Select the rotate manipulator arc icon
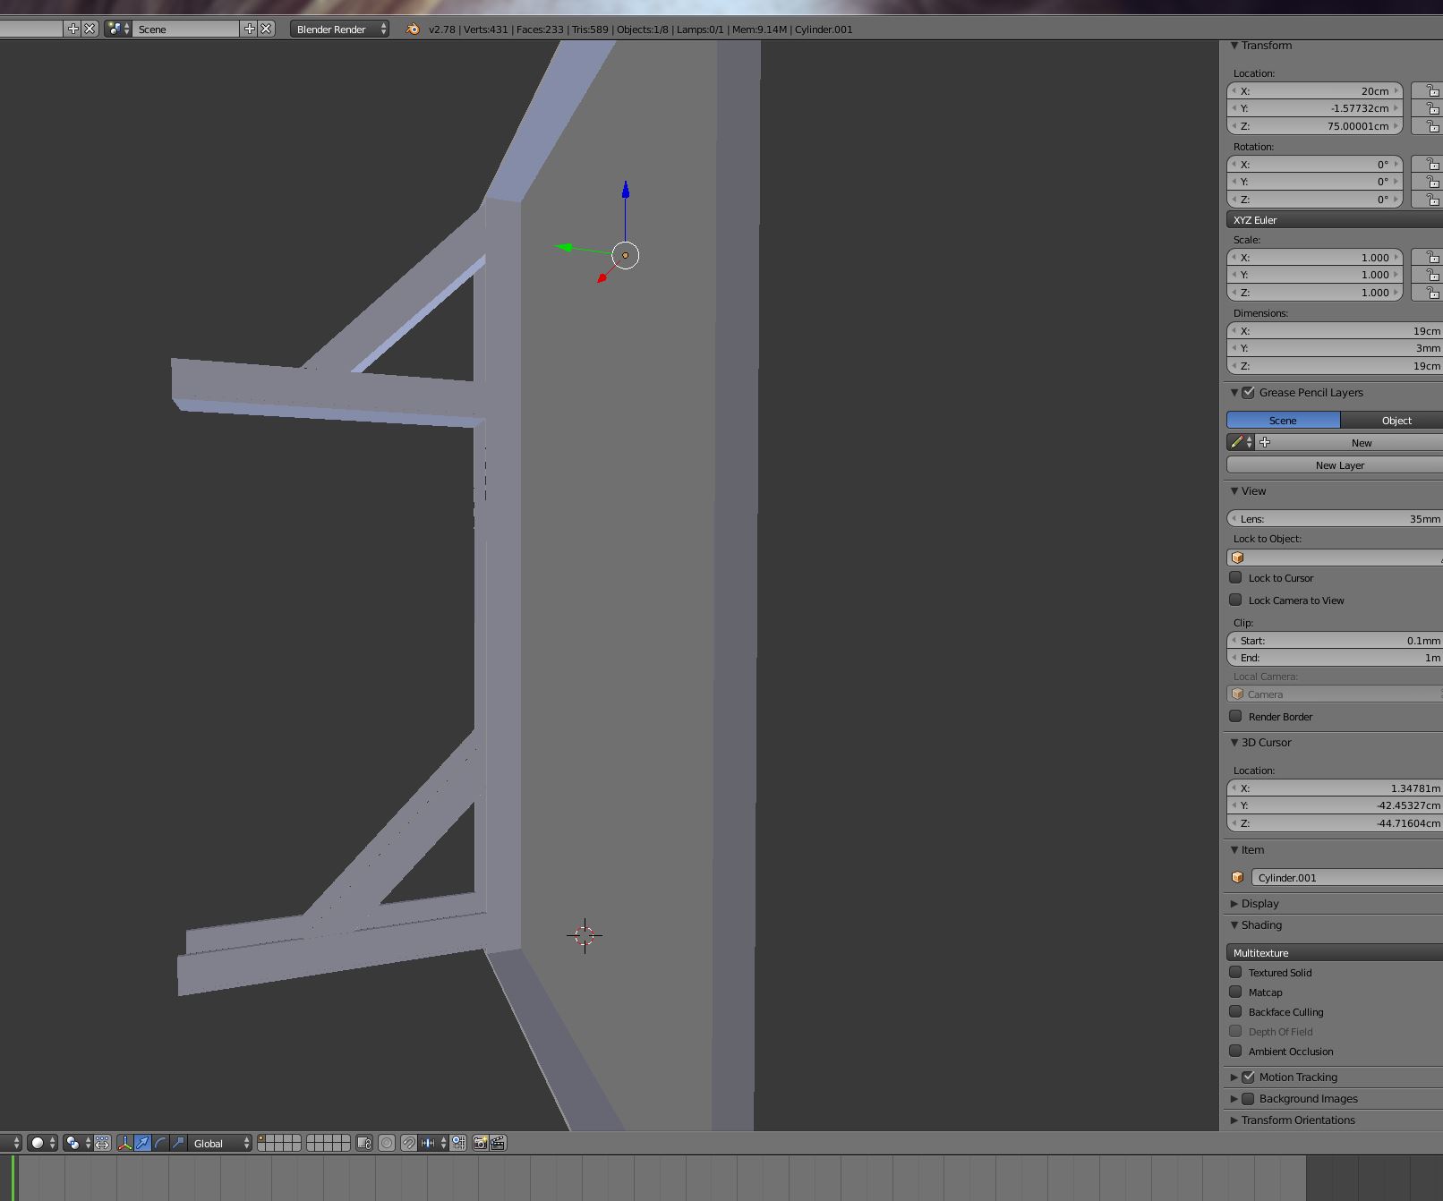Image resolution: width=1443 pixels, height=1201 pixels. 160,1143
